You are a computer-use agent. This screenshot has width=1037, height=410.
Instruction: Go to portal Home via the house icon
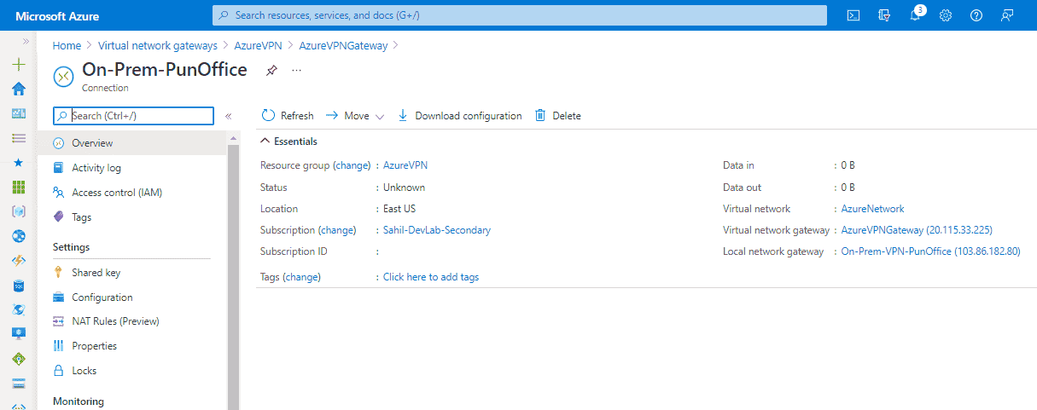pos(19,89)
